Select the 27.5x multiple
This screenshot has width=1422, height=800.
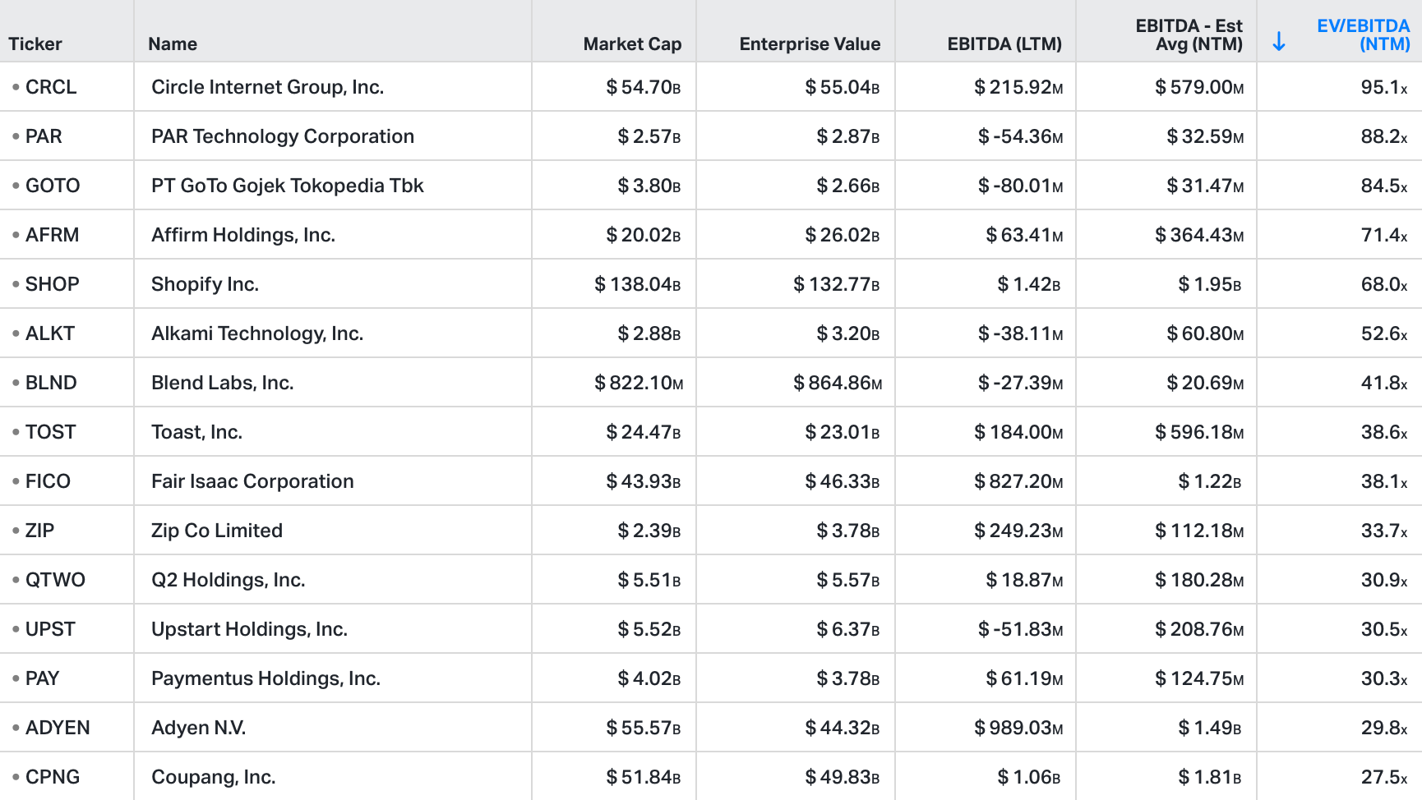click(x=1384, y=777)
